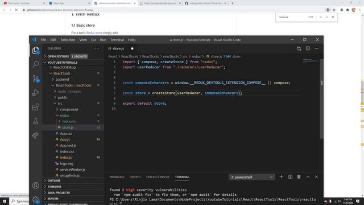Open the Testing flask view
Screen dimensions: 364x205
tap(35, 121)
